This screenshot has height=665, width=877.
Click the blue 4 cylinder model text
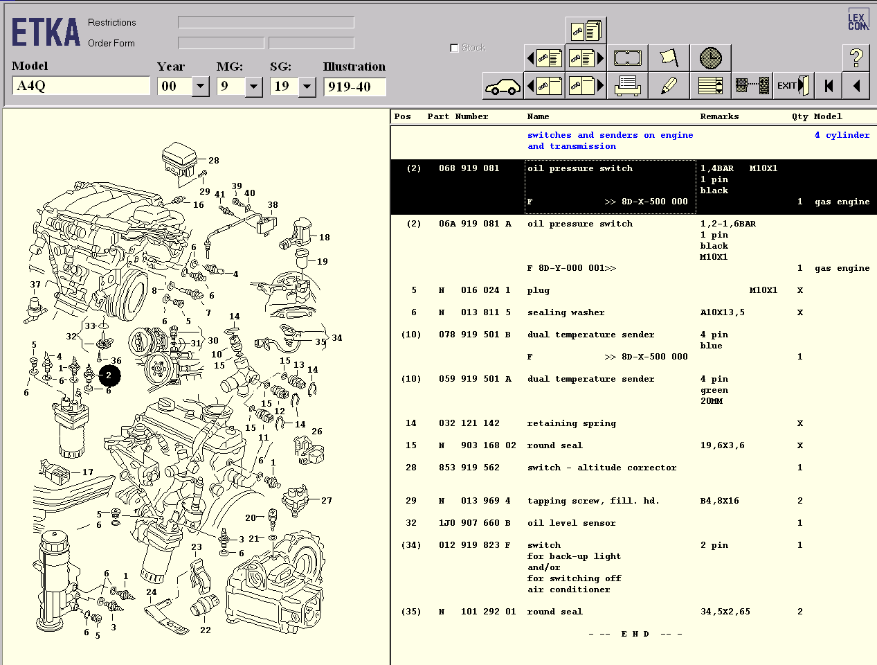pyautogui.click(x=842, y=135)
